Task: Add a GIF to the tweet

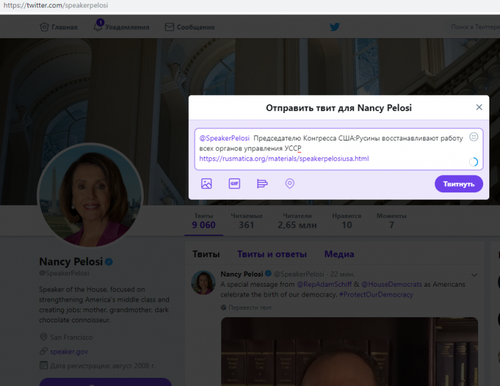Action: click(234, 184)
